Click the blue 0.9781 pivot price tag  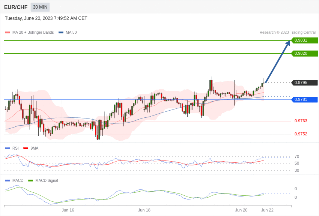tap(305, 100)
